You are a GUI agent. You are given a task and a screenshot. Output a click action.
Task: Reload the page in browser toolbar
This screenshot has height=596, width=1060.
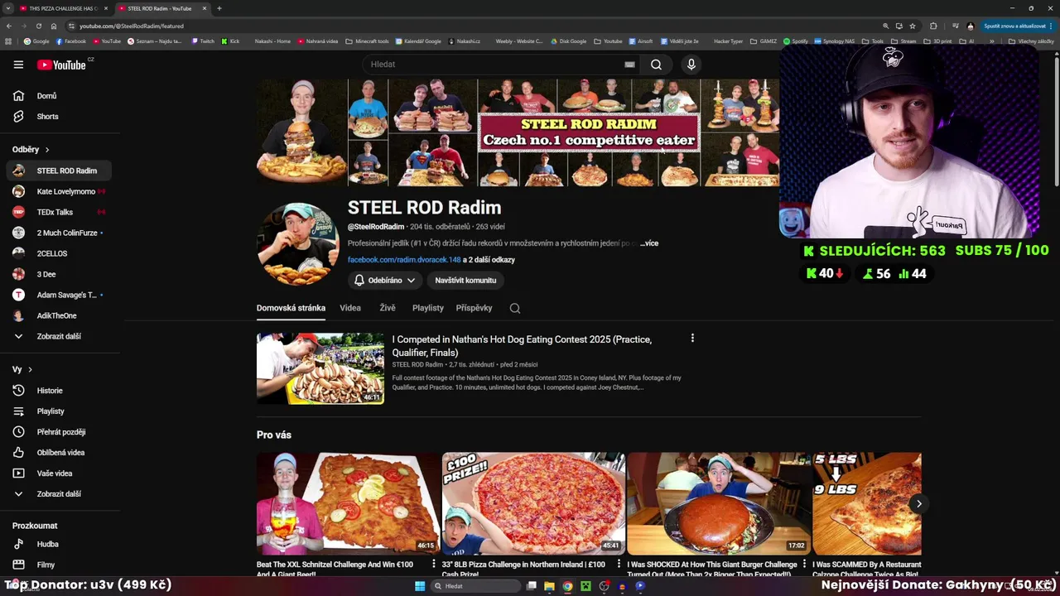pos(38,26)
